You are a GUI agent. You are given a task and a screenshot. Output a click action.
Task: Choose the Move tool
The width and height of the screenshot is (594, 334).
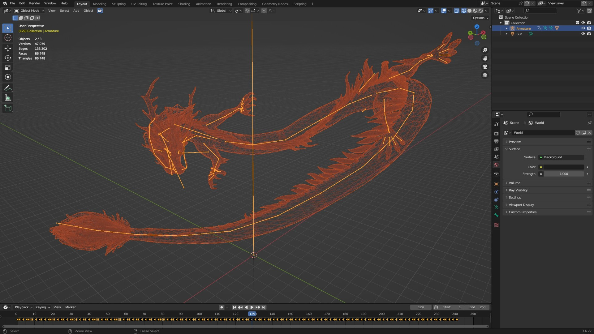[8, 48]
